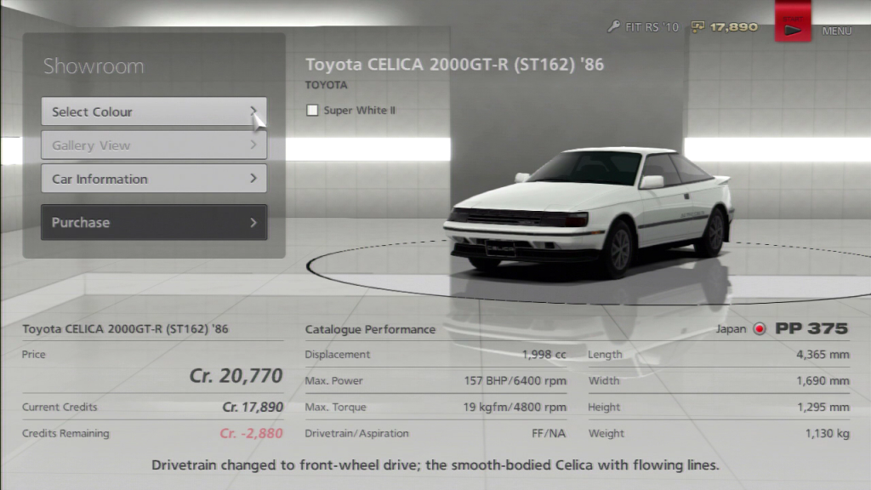
Task: Click the drivetrain description sentence at bottom
Action: pos(435,465)
